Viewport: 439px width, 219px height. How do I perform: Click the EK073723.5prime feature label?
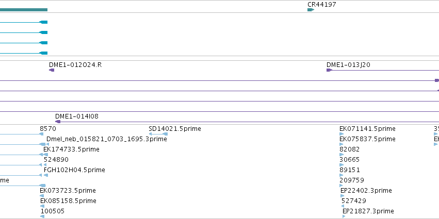pos(68,191)
